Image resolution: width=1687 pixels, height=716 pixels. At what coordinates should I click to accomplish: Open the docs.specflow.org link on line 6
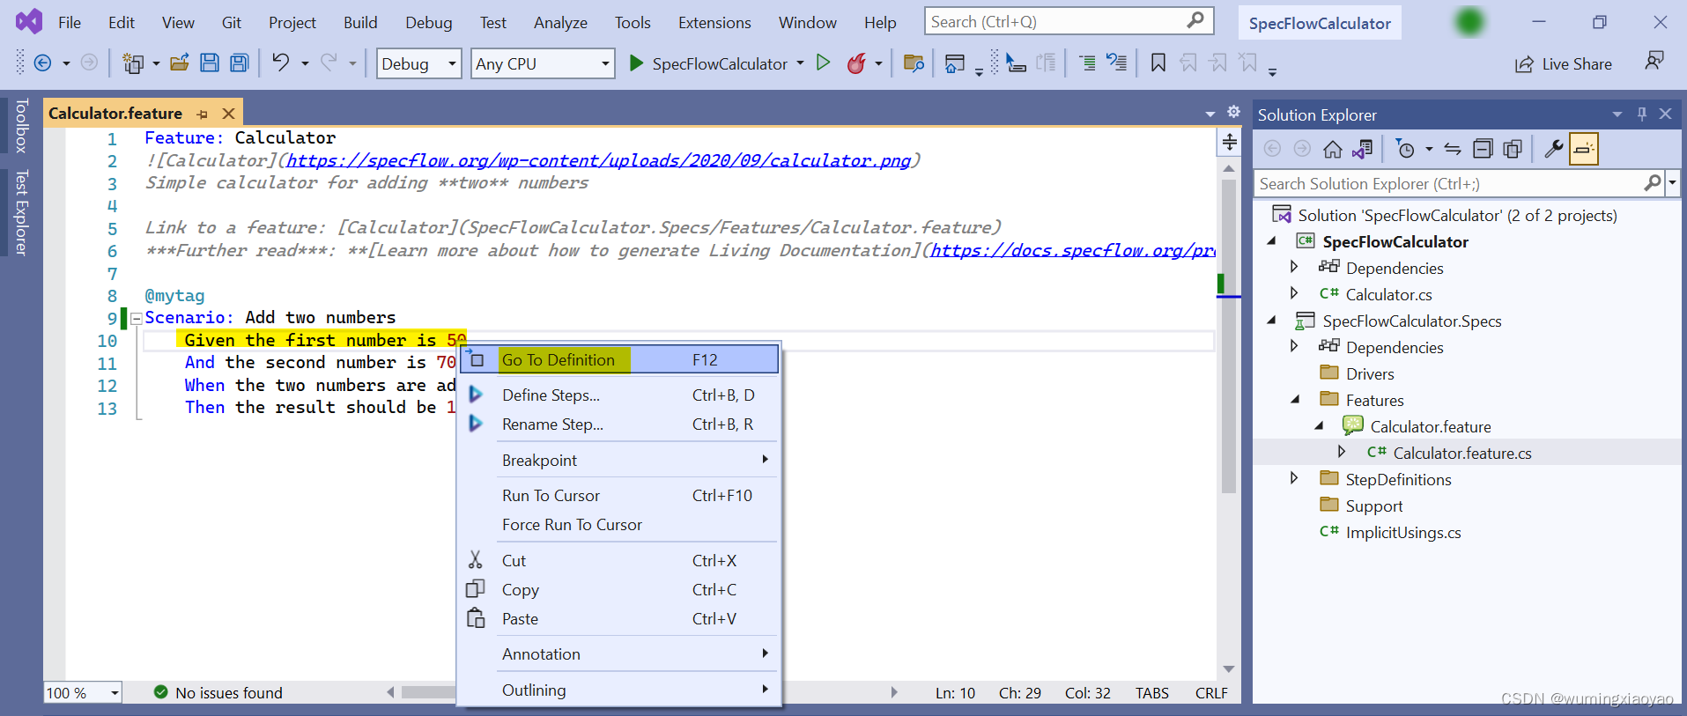coord(1073,250)
